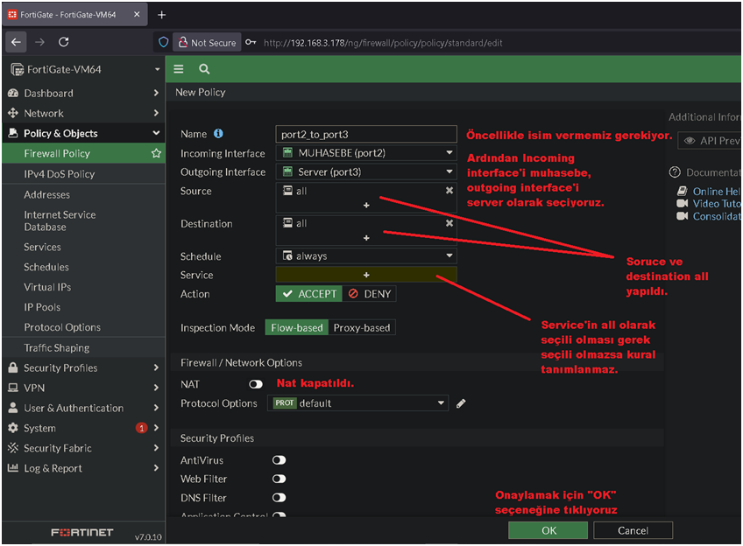
Task: Confirm the policy with OK
Action: (x=548, y=530)
